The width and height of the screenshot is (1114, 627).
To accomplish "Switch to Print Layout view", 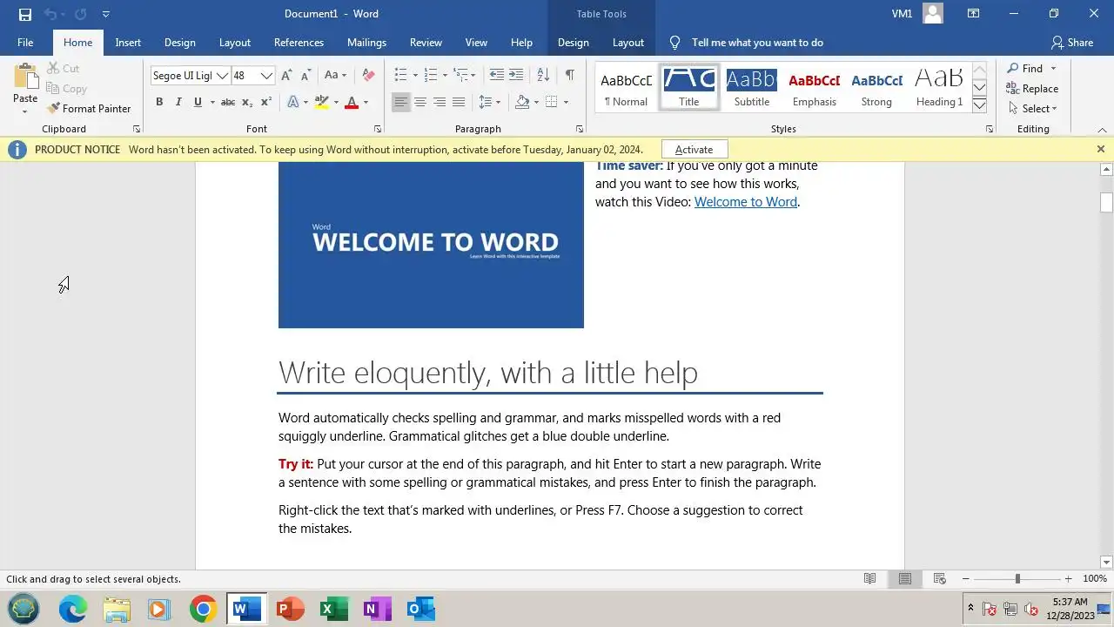I will click(905, 579).
